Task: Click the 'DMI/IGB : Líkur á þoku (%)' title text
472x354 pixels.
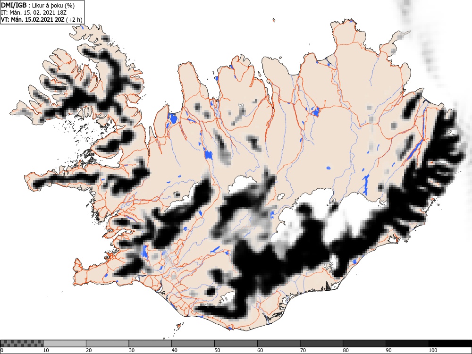Action: (x=38, y=5)
